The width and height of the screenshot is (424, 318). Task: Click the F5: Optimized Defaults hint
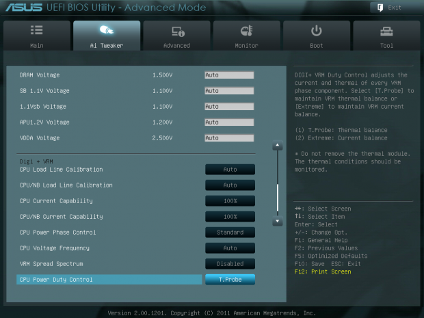[331, 256]
